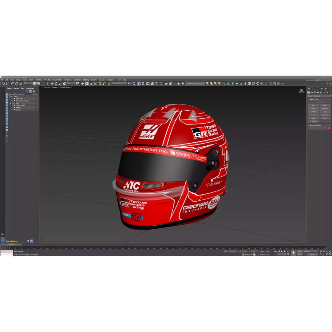Click the Teapot primitive button

point(313,118)
